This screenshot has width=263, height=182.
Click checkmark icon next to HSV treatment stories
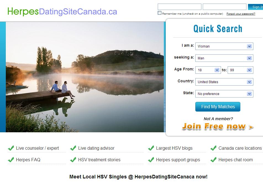73,160
